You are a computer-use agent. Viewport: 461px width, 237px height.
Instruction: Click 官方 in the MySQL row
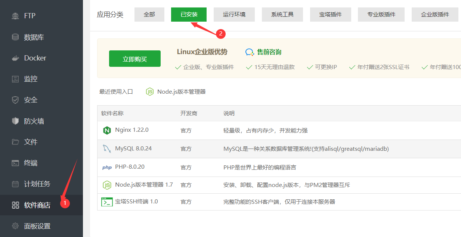tap(186, 149)
